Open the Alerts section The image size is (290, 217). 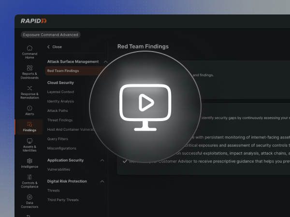pyautogui.click(x=29, y=110)
